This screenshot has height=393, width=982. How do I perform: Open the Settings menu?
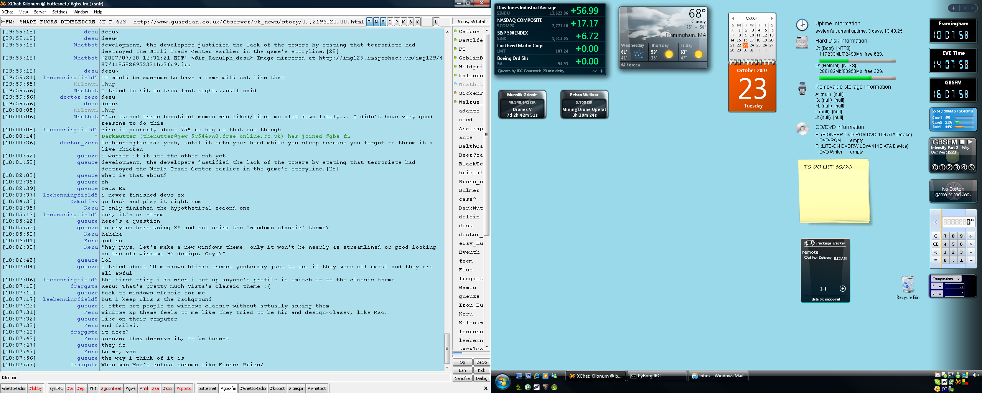(x=60, y=12)
